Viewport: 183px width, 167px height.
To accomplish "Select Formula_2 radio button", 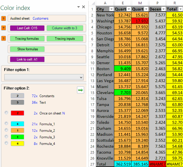I will 6,130.
